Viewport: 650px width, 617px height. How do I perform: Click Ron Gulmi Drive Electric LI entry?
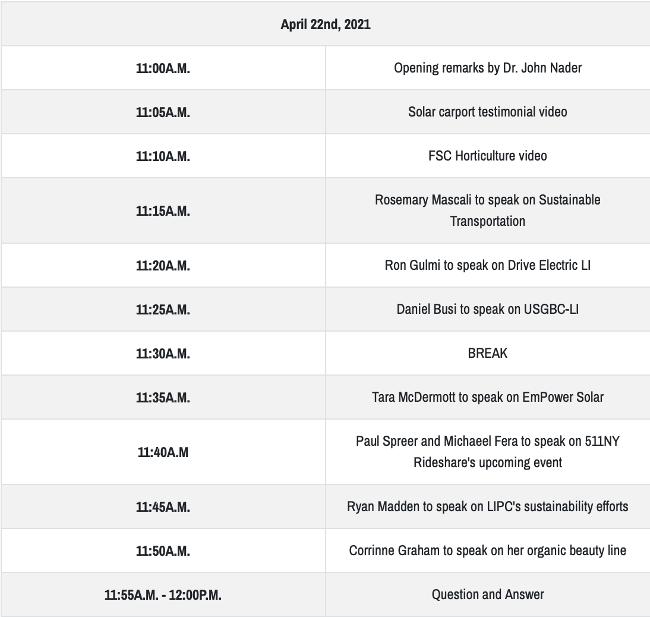[488, 265]
